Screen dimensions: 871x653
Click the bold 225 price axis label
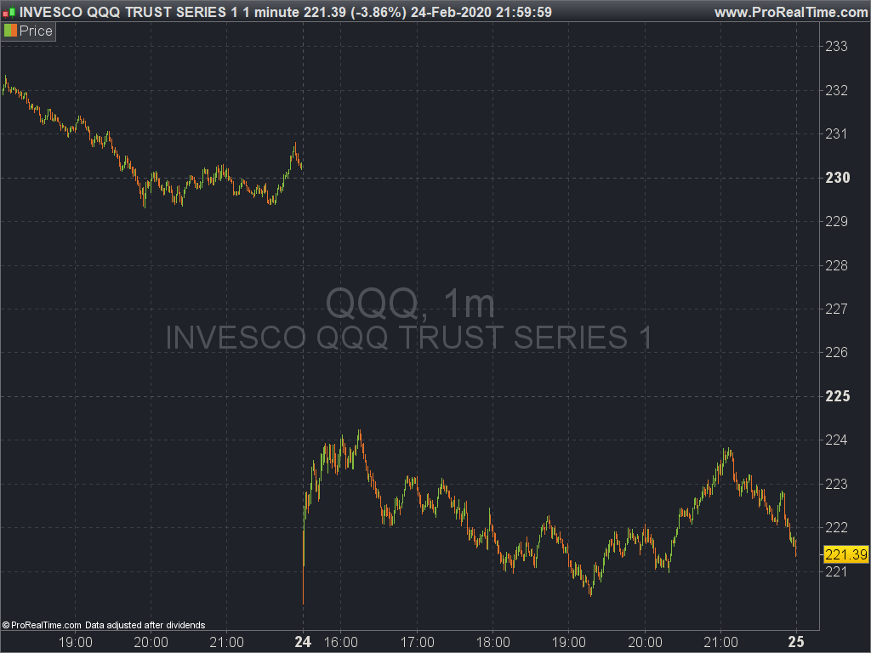[837, 396]
